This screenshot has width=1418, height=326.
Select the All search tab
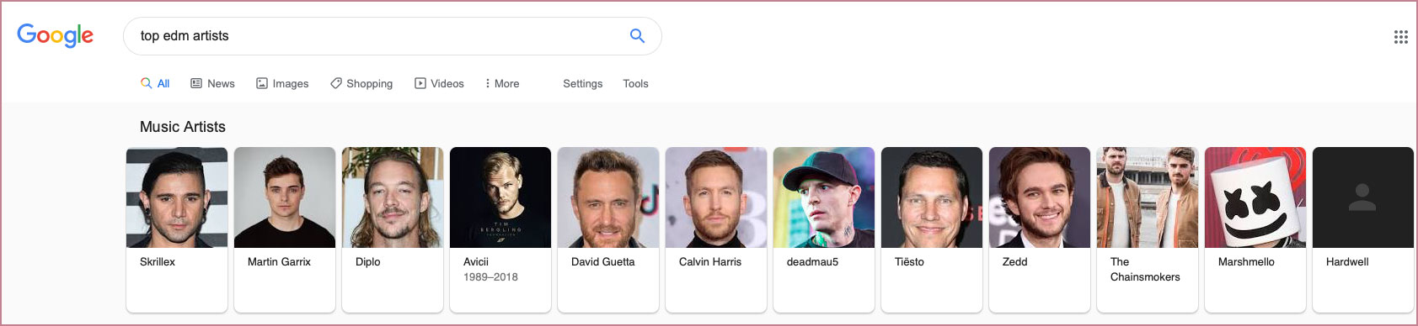coord(155,83)
